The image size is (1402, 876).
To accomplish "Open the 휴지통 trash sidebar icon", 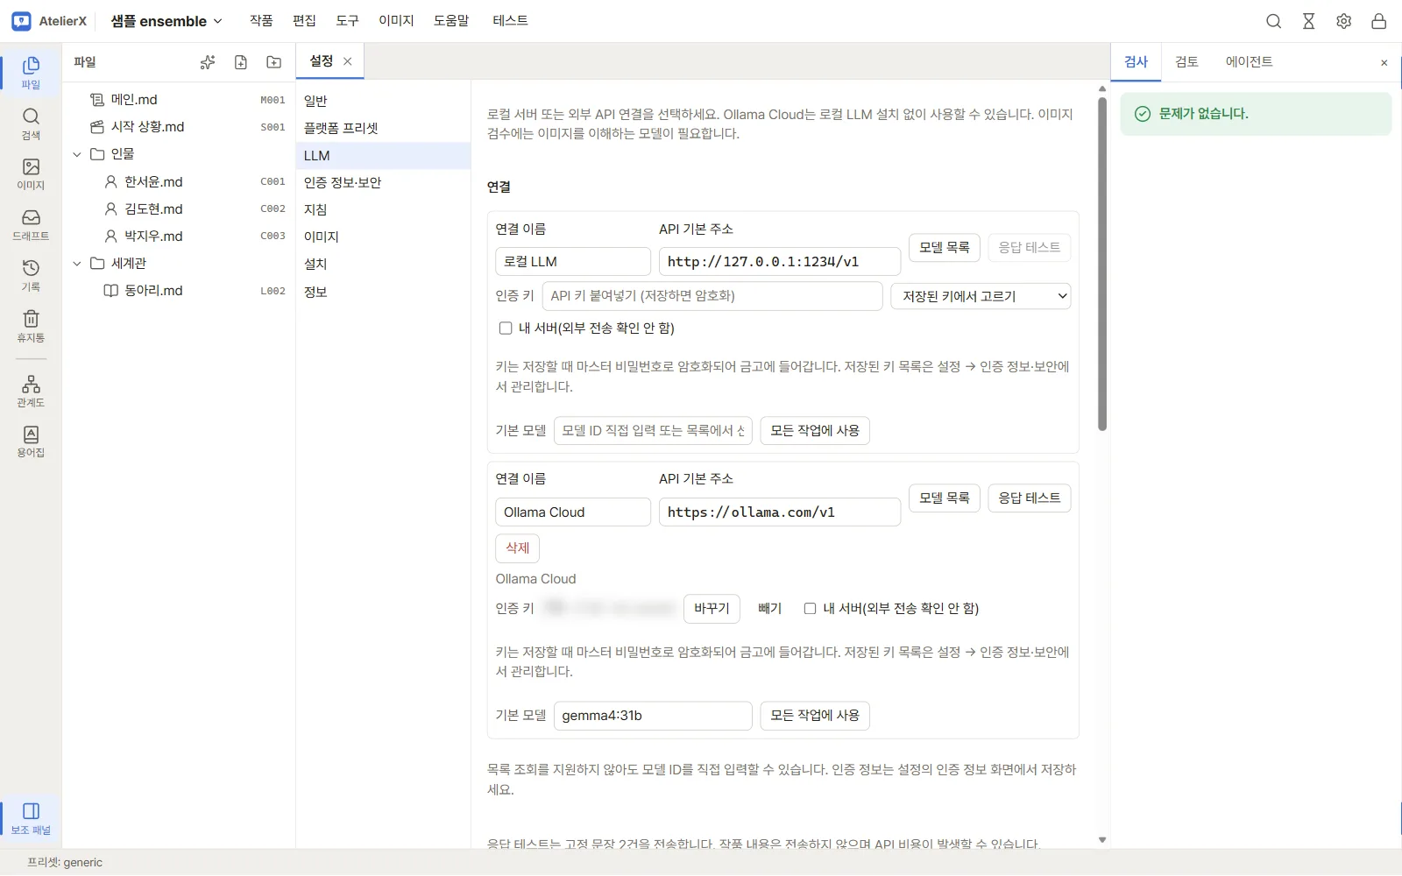I will tap(31, 326).
